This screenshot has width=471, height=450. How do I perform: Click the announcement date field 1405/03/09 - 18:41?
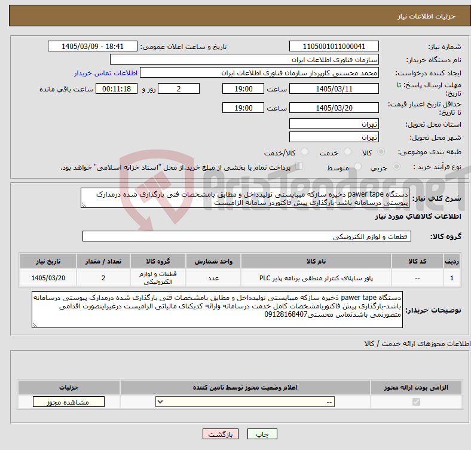(x=93, y=46)
